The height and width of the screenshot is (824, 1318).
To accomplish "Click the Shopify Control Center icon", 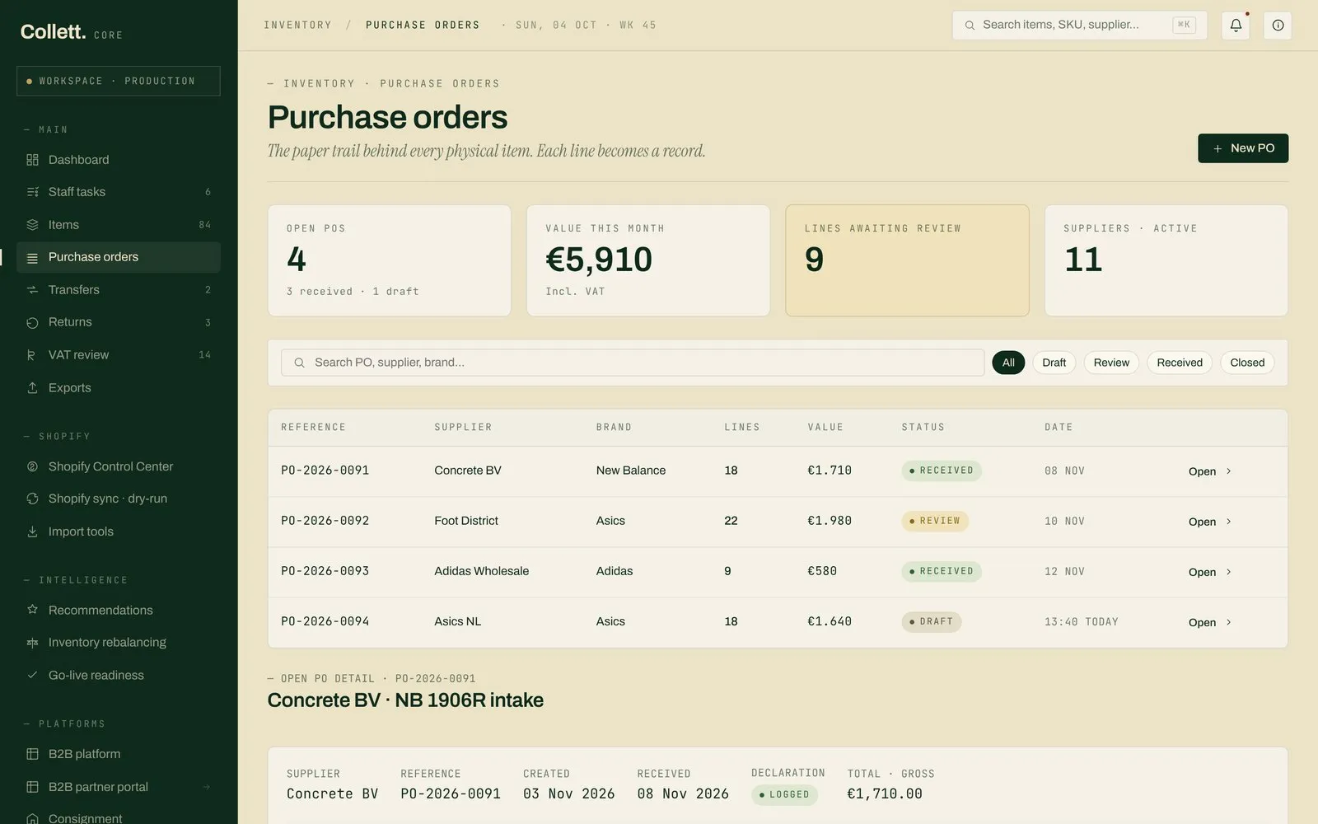I will [x=32, y=466].
